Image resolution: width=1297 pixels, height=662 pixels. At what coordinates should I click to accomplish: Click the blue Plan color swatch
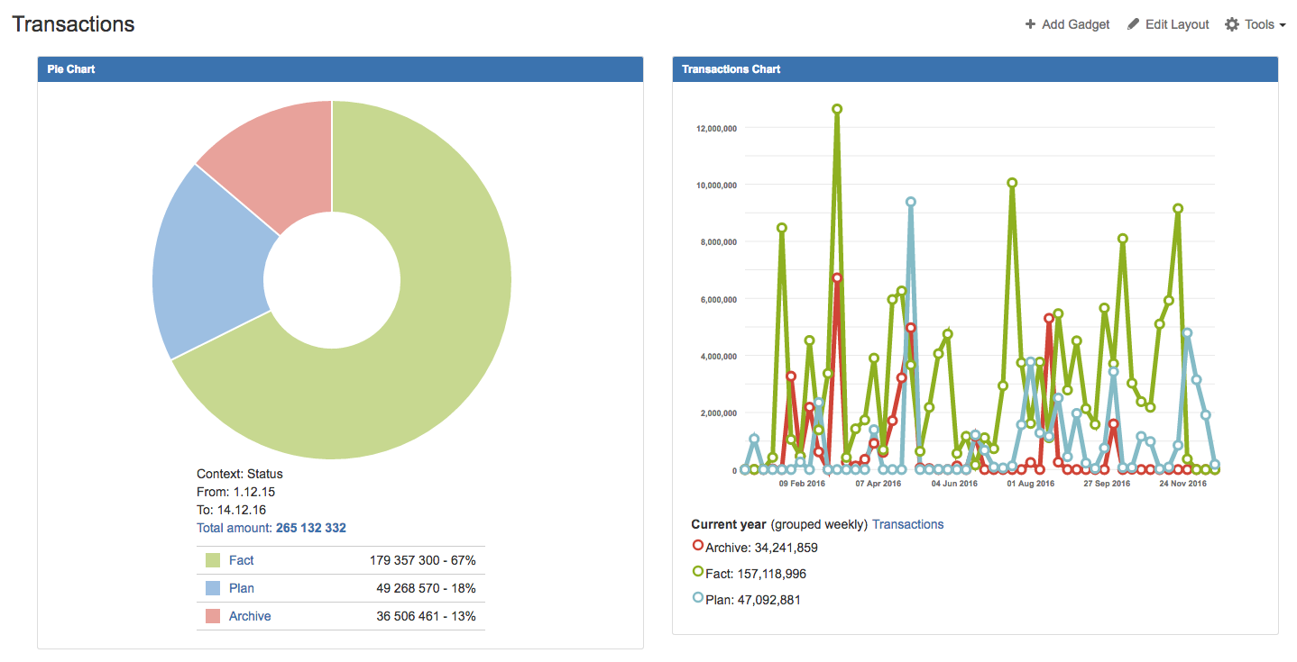(213, 588)
